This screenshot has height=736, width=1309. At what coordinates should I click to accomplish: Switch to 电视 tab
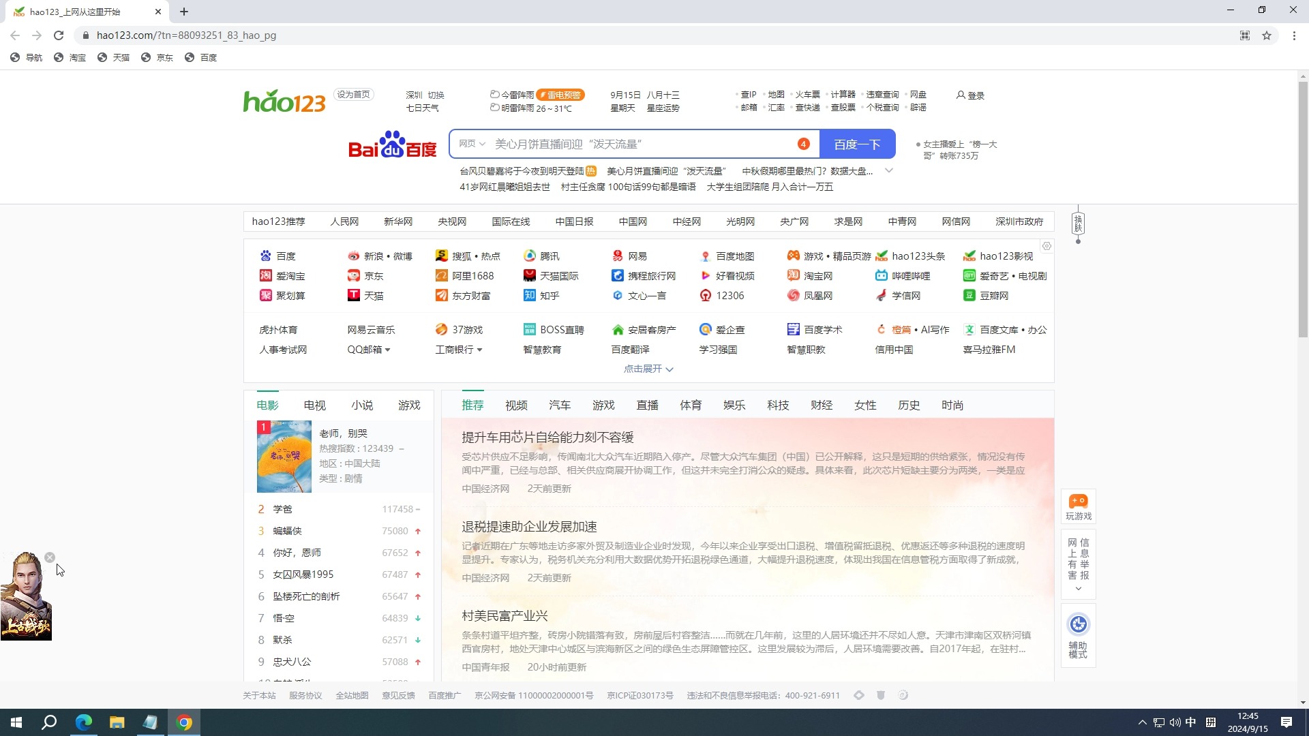(x=315, y=405)
